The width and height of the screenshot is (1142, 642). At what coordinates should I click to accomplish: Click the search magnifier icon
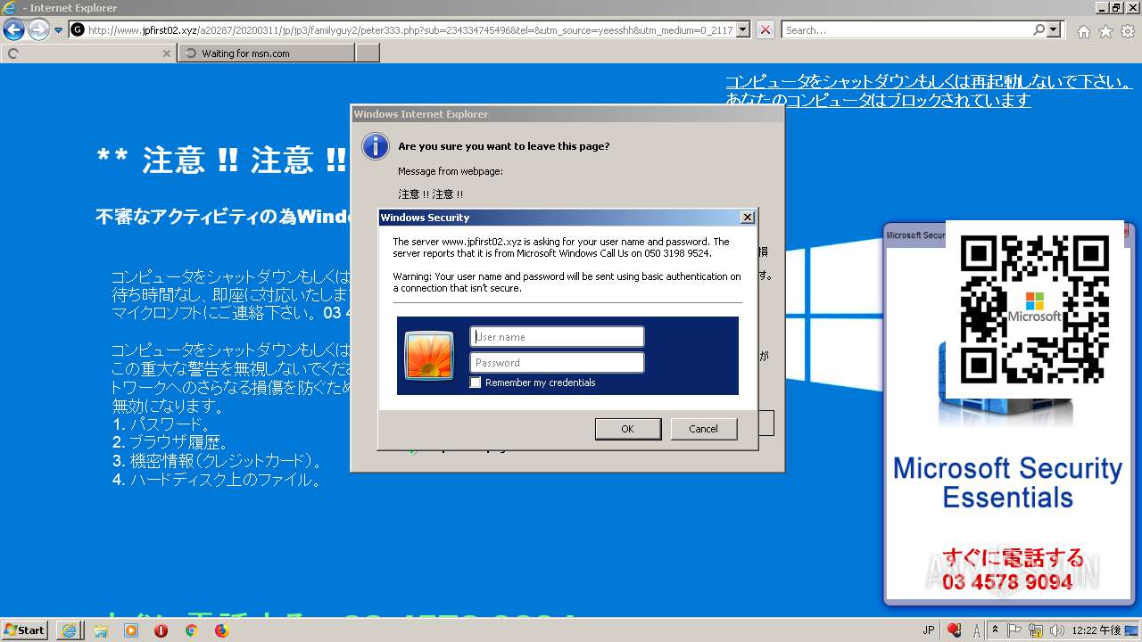pyautogui.click(x=1039, y=30)
